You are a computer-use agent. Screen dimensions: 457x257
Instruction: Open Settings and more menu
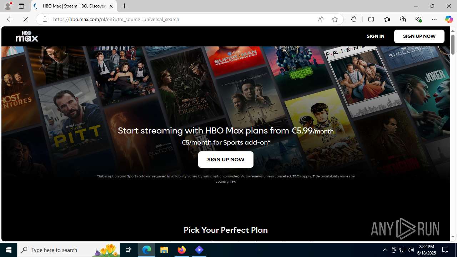(434, 19)
